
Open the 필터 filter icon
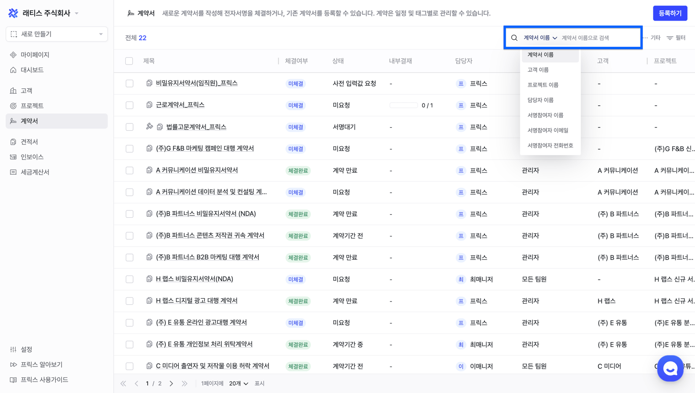point(670,38)
